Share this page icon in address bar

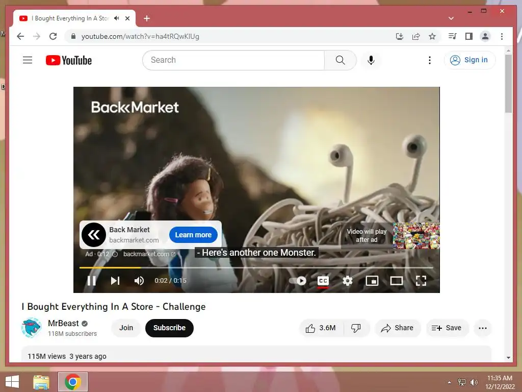416,36
